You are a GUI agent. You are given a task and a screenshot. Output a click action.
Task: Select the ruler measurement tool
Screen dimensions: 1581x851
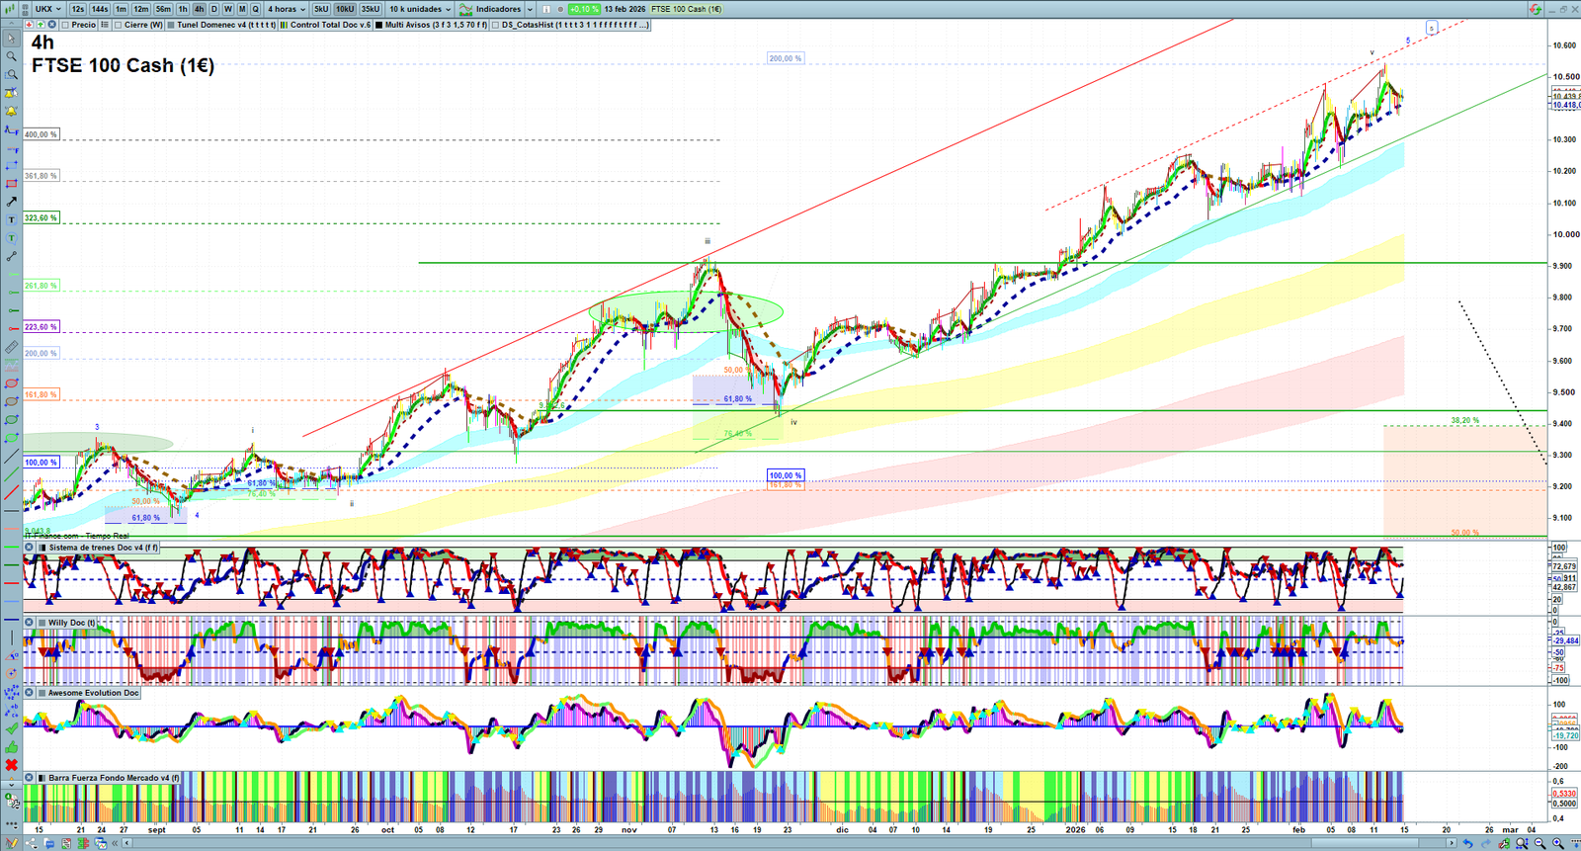(12, 348)
